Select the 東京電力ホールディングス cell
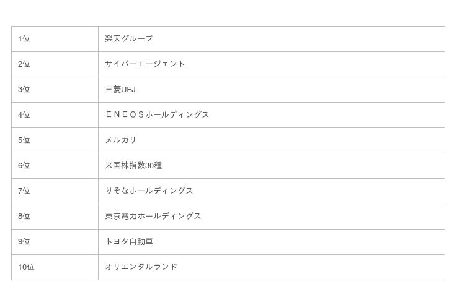Image resolution: width=459 pixels, height=305 pixels. pyautogui.click(x=153, y=216)
